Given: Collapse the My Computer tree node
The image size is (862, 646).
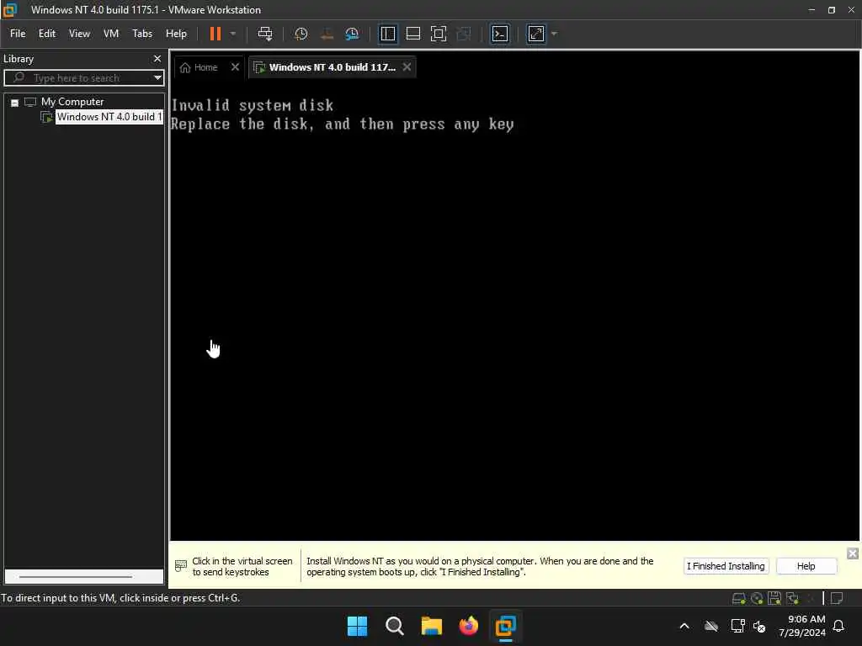Looking at the screenshot, I should pos(15,103).
